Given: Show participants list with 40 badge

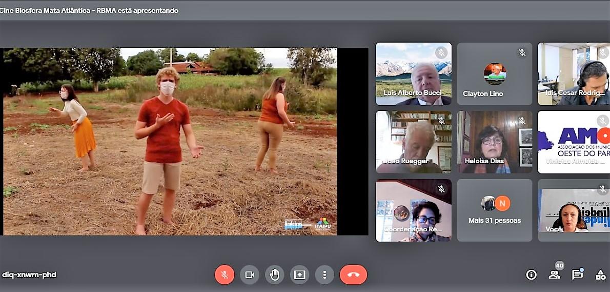Looking at the screenshot, I should (x=555, y=274).
